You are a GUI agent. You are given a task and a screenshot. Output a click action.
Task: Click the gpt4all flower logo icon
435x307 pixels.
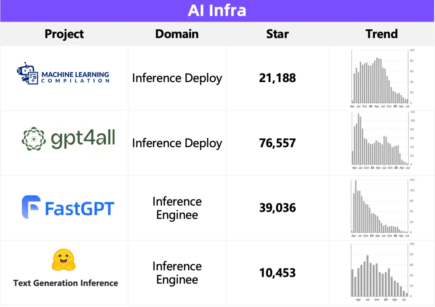coord(34,139)
